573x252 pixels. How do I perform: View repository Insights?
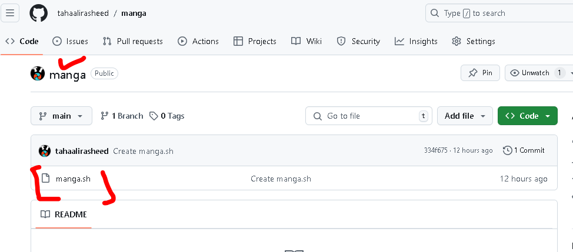coord(416,41)
